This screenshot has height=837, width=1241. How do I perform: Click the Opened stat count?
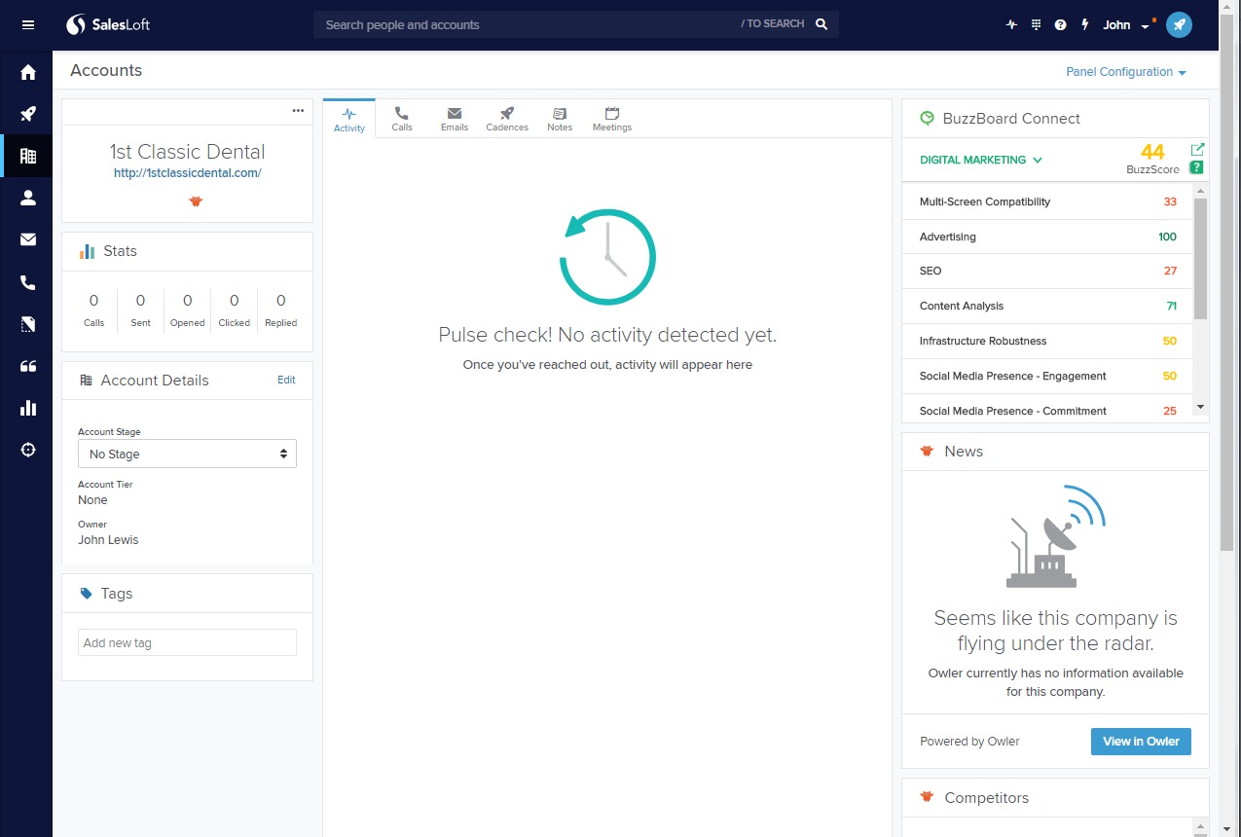(x=187, y=301)
